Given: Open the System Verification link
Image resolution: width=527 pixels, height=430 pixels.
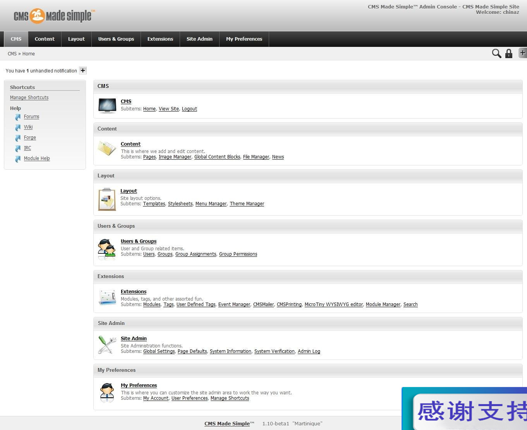Looking at the screenshot, I should point(275,351).
